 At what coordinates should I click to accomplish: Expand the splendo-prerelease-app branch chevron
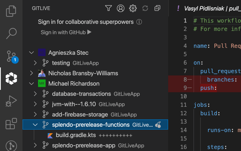click(35, 145)
